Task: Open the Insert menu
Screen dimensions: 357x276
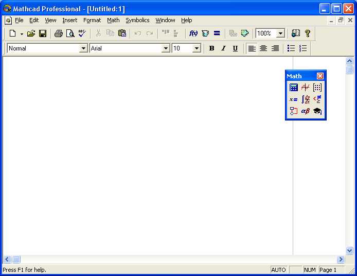Action: (69, 20)
